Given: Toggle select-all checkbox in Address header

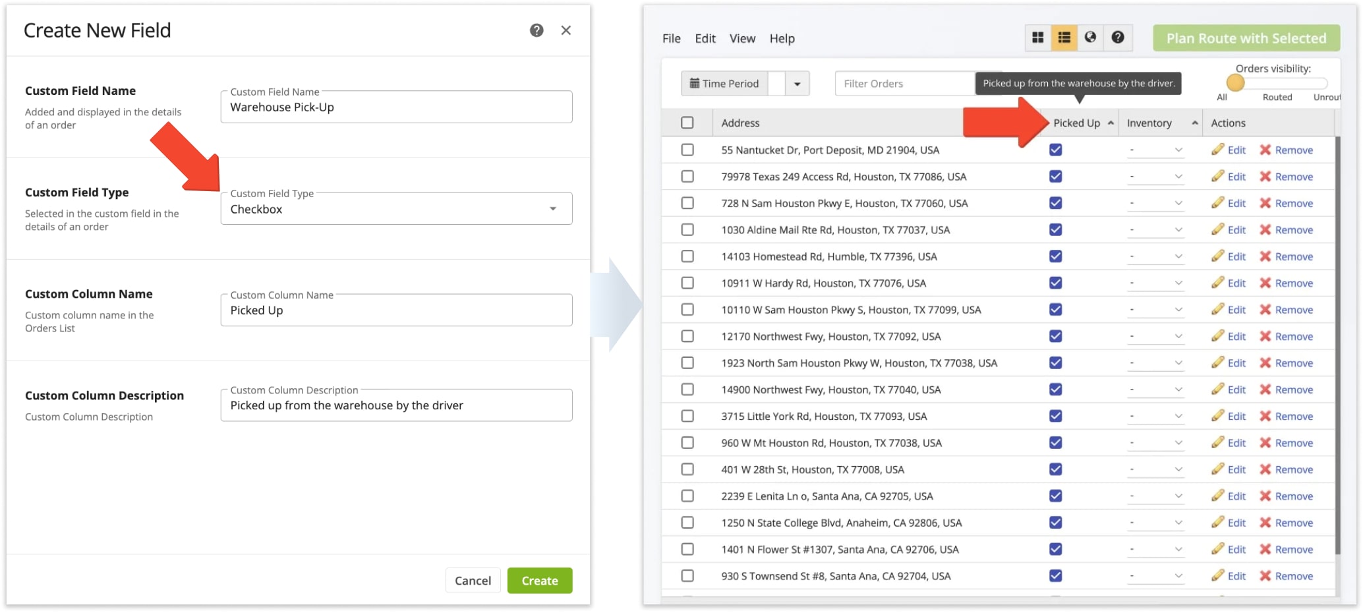Looking at the screenshot, I should coord(687,123).
